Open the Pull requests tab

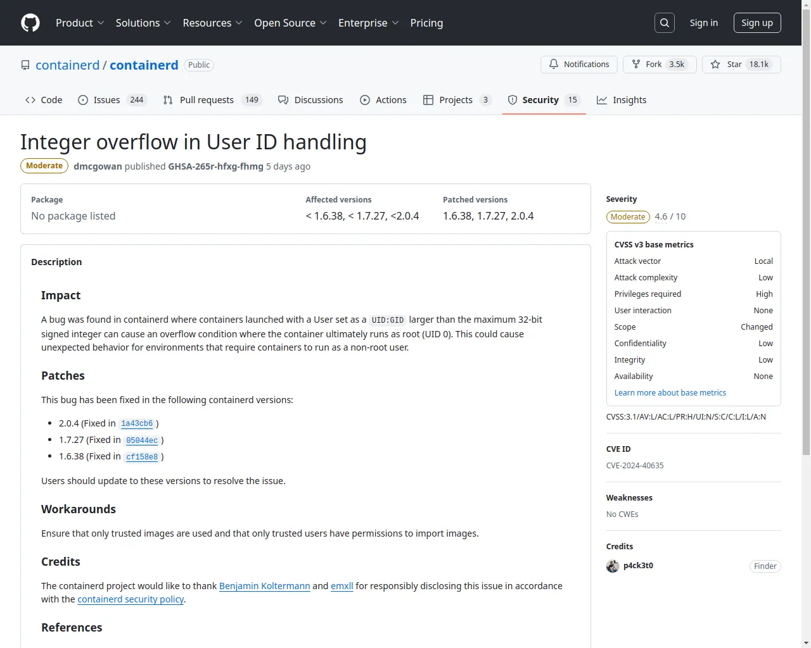(212, 100)
